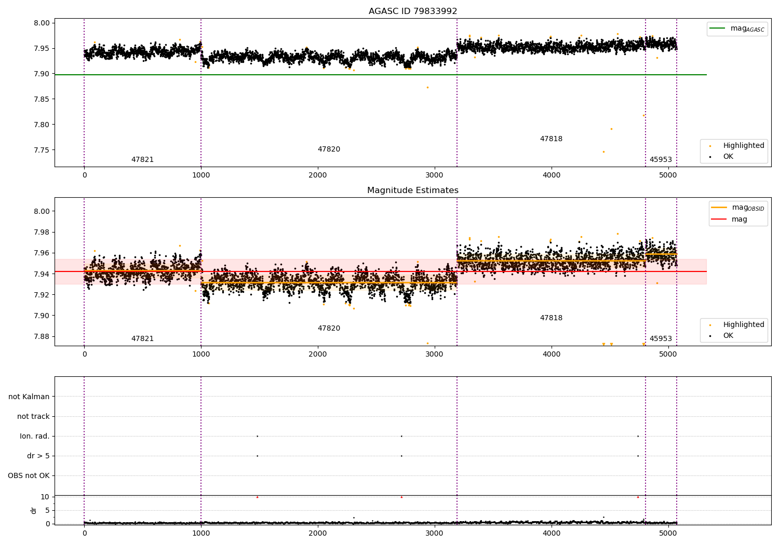779x545 pixels.
Task: Click the 'dr > 5' axis label
Action: (x=38, y=456)
